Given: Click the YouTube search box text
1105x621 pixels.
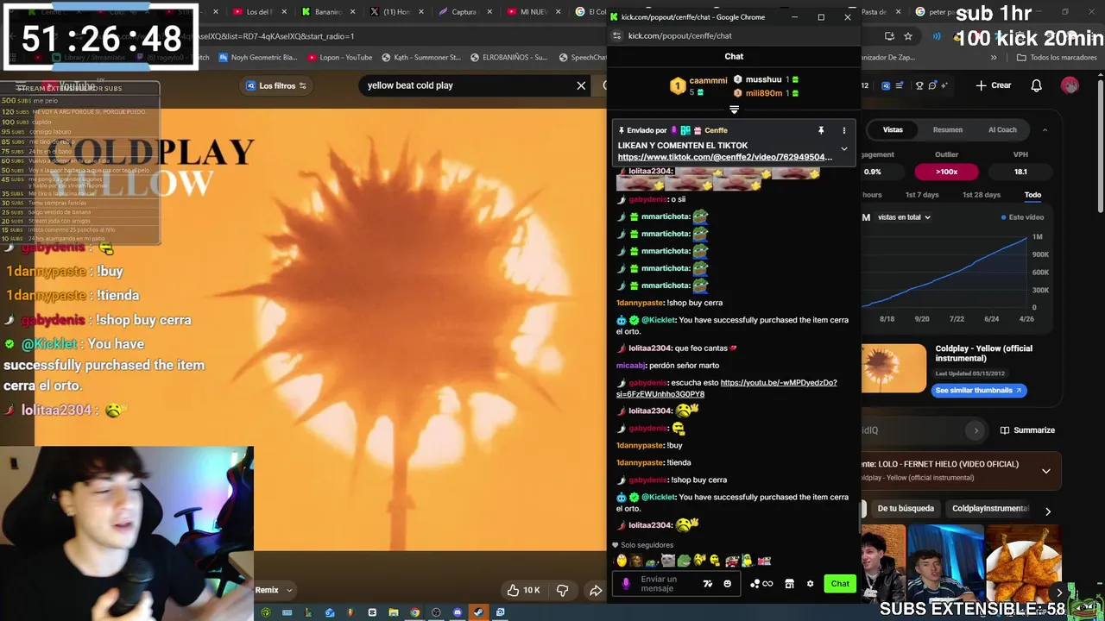Looking at the screenshot, I should click(410, 85).
